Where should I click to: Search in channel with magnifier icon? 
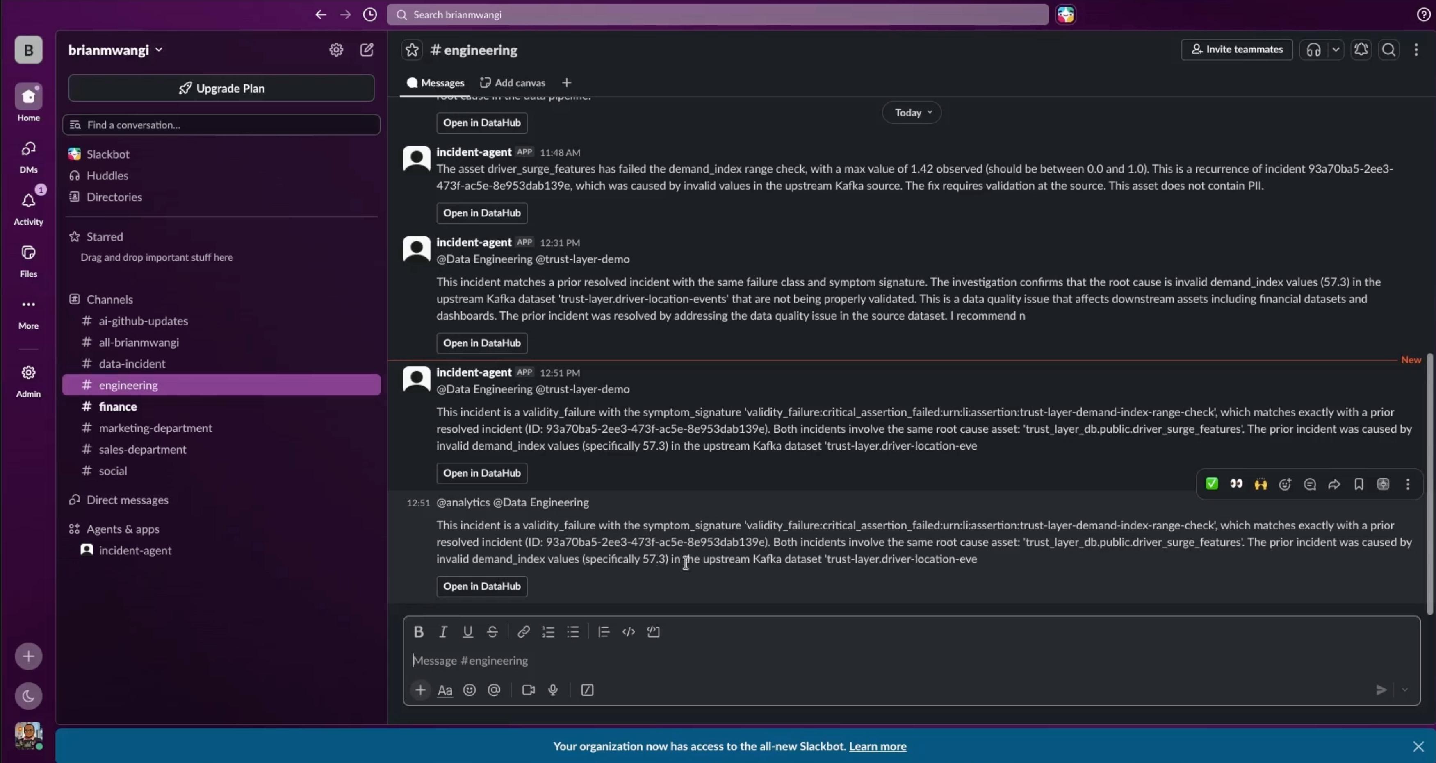click(1389, 50)
